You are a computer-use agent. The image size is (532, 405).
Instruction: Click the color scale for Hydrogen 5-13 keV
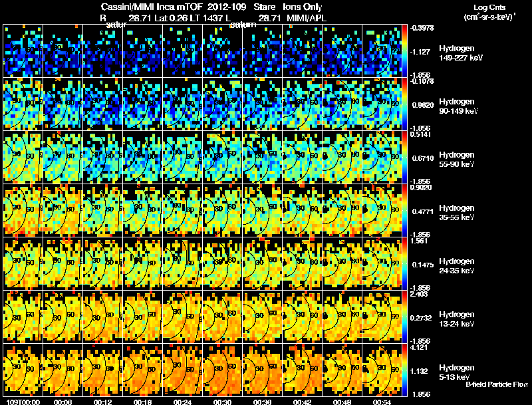[x=404, y=370]
